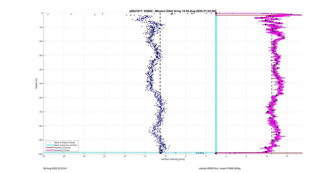The width and height of the screenshot is (334, 173).
Task: Click the 'Upwelling on Ascent' legend entry
Action: 62,150
